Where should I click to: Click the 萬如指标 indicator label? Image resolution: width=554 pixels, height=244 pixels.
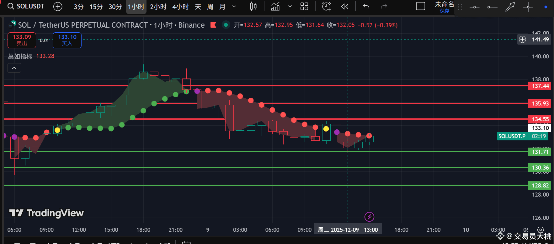[x=20, y=56]
